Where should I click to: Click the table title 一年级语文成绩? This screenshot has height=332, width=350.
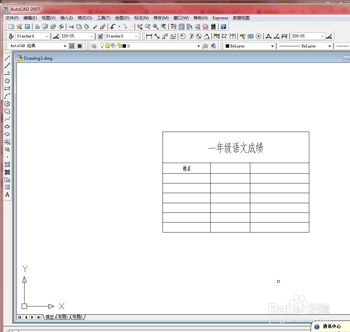pyautogui.click(x=236, y=148)
